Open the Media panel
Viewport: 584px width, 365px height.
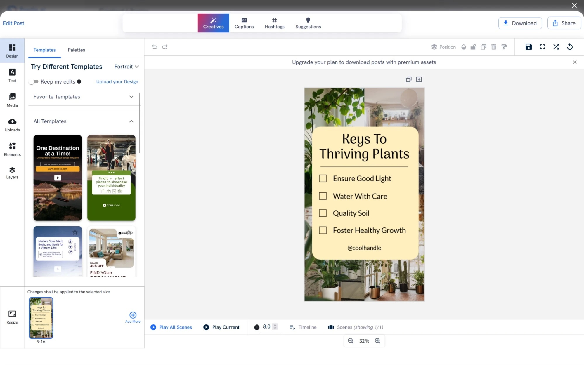coord(12,100)
